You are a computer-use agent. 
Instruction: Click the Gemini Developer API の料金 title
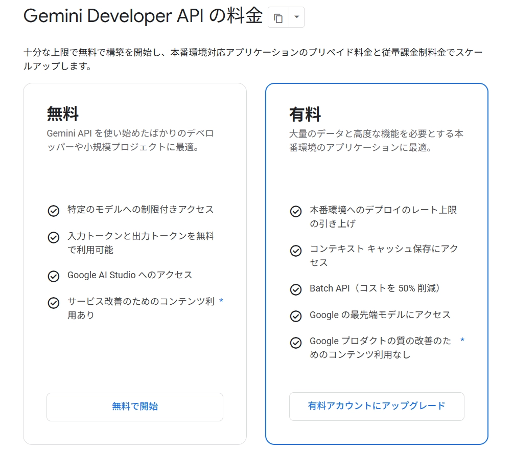143,16
